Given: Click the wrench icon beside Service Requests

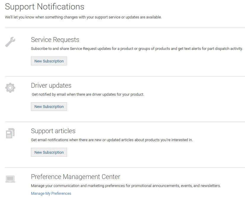Looking at the screenshot, I should [x=10, y=42].
